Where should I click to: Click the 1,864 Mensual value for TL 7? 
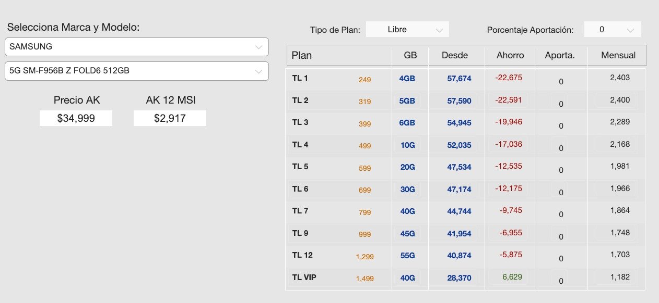(620, 210)
